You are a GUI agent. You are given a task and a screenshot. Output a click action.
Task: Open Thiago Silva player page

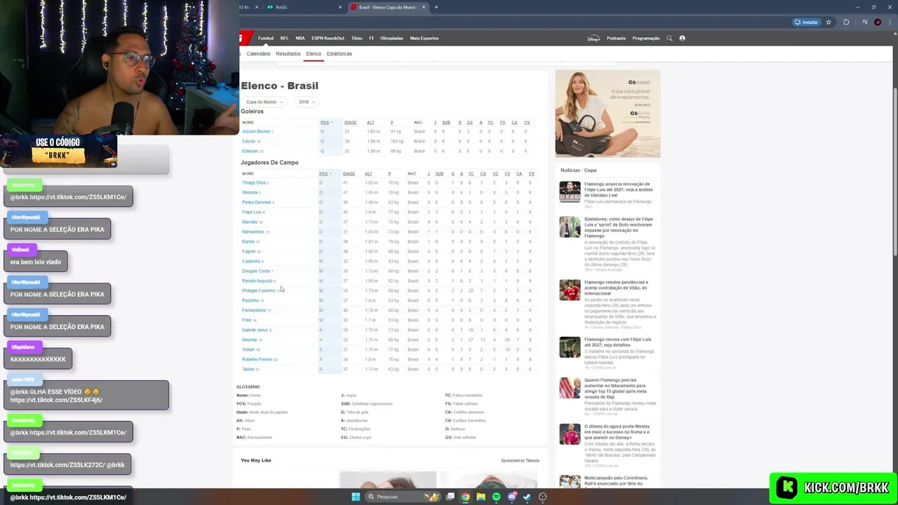coord(254,182)
